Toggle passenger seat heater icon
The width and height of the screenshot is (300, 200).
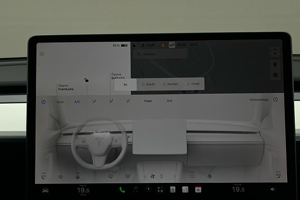coord(278,174)
